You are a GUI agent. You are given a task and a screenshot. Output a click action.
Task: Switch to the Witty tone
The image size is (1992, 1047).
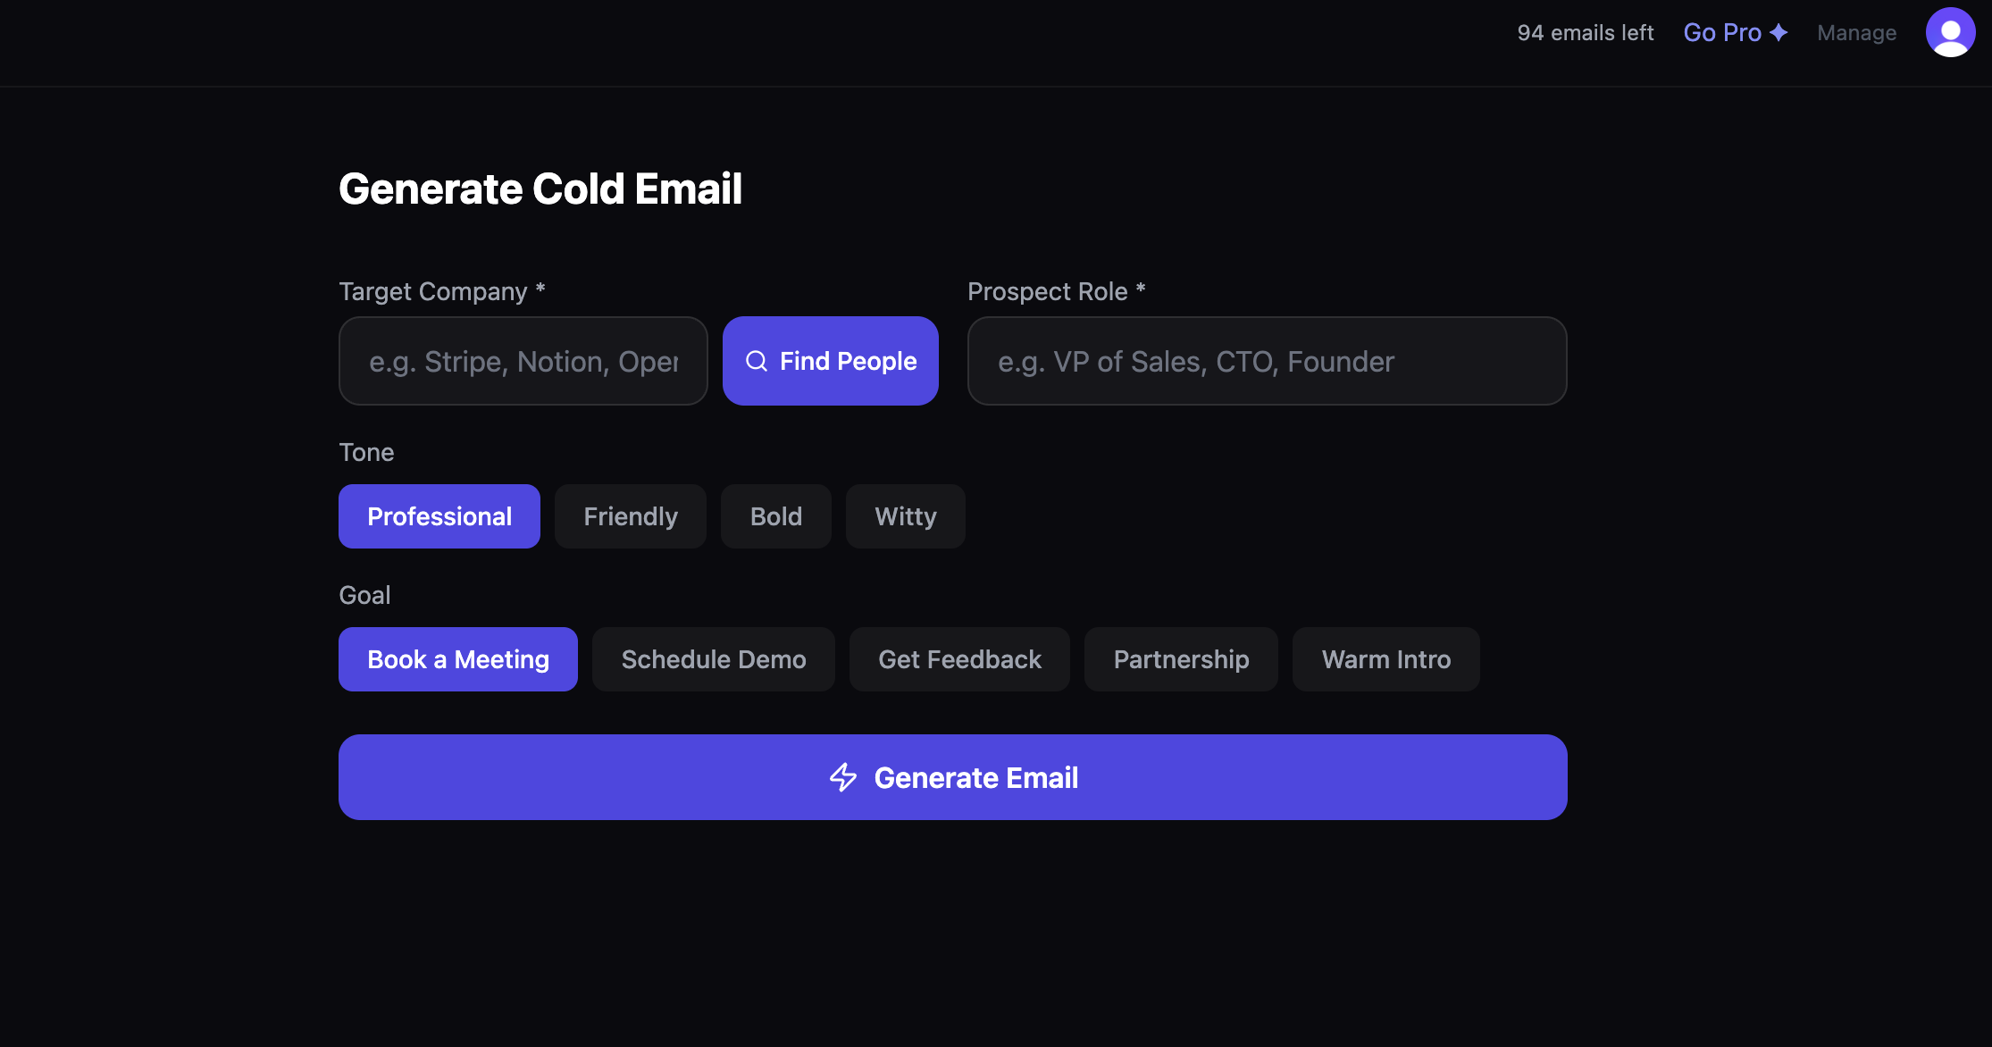(x=905, y=515)
